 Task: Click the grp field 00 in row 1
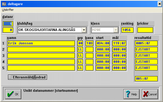(80, 43)
